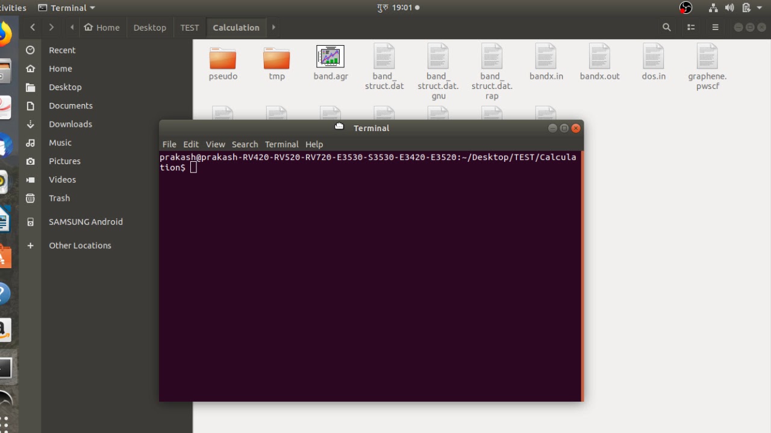Go back in Files navigation

(33, 27)
